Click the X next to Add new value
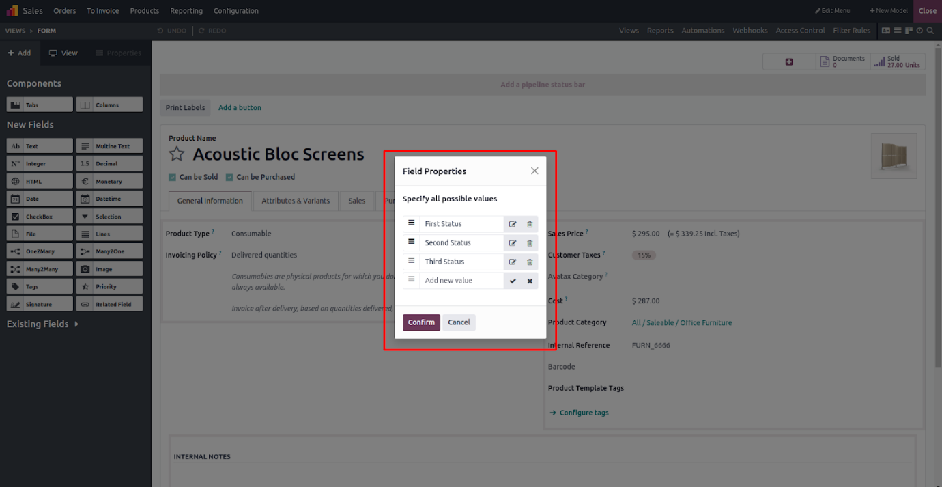Viewport: 942px width, 487px height. [x=530, y=281]
